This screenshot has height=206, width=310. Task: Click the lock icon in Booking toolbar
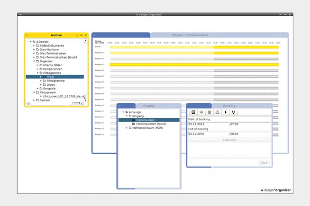210,112
